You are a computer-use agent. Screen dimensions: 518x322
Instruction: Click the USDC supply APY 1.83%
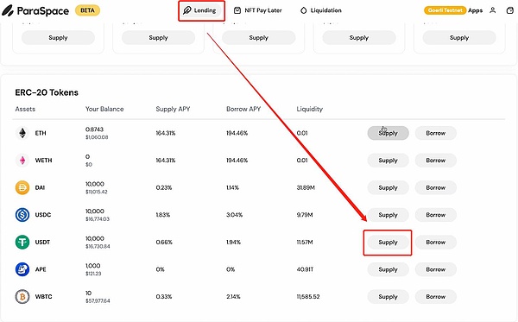163,215
